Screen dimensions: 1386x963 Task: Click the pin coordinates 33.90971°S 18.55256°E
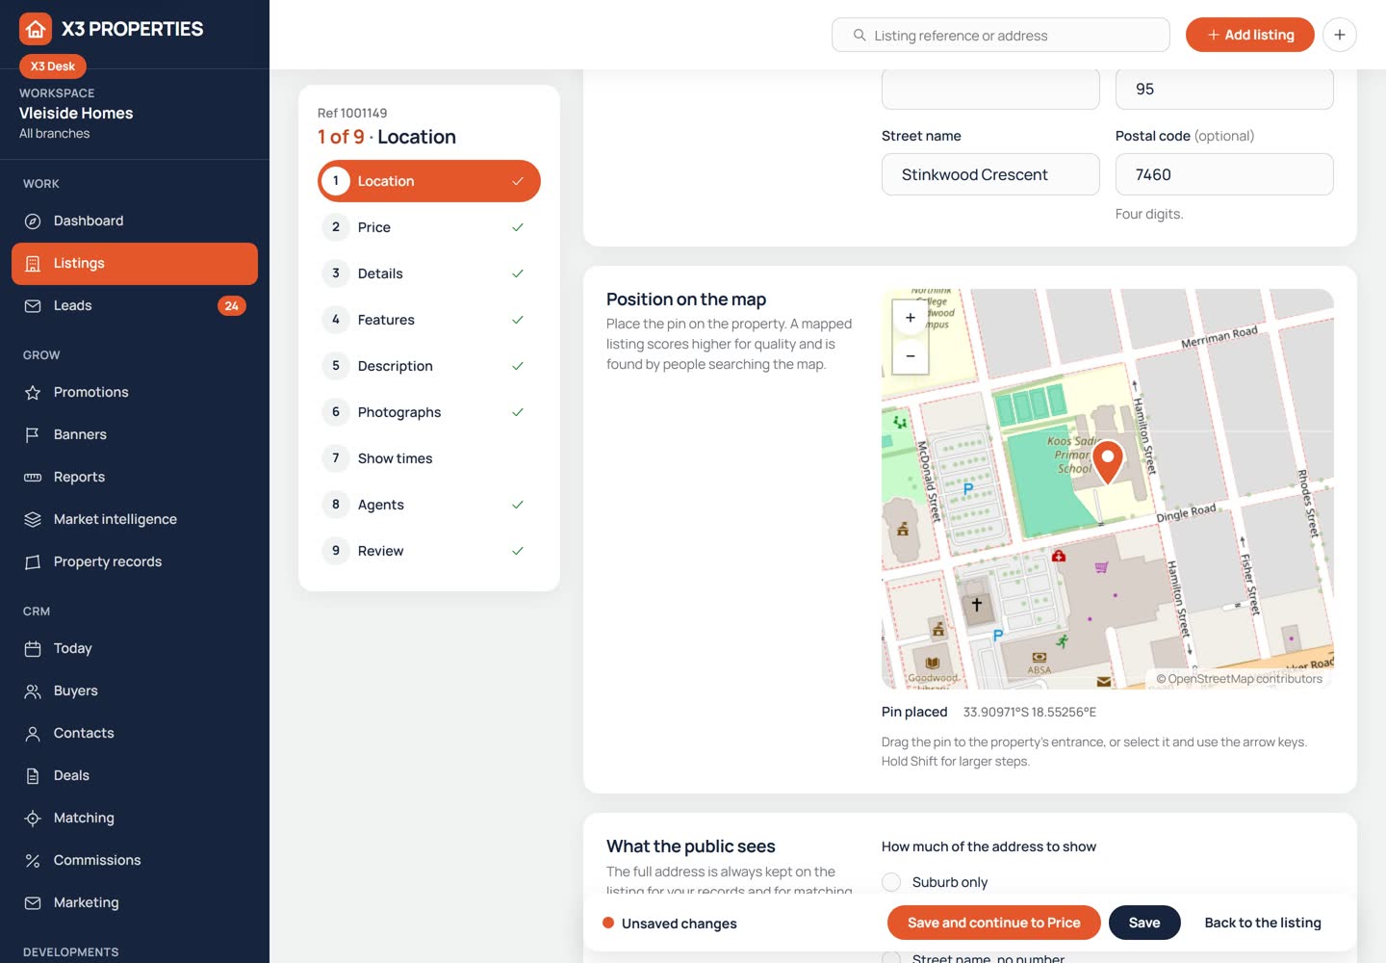[1030, 713]
